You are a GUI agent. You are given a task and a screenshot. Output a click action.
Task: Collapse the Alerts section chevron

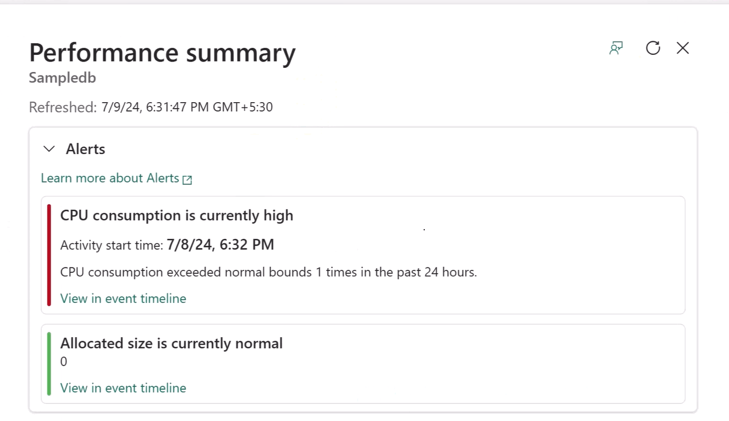pos(49,149)
